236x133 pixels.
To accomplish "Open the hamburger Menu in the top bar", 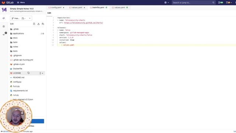I will pos(21,3).
